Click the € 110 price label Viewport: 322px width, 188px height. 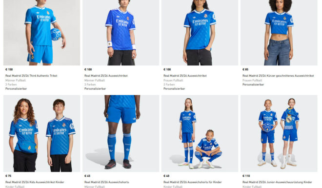coord(246,176)
